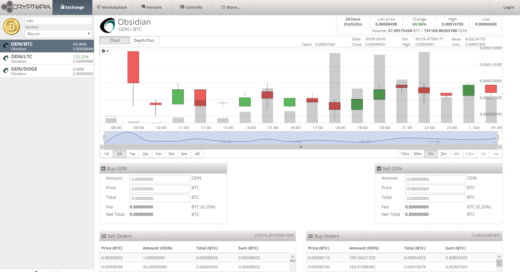Click the Obsidian logo beside the ODN / BTC title
Image resolution: width=520 pixels, height=272 pixels.
[x=108, y=25]
